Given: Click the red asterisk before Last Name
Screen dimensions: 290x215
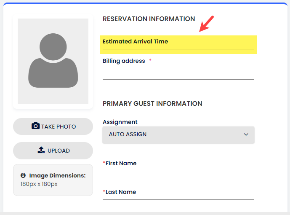Looking at the screenshot, I should click(x=104, y=192).
